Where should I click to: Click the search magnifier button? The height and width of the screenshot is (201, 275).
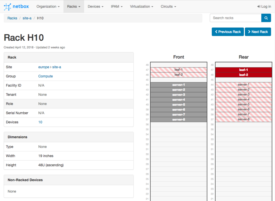point(266,18)
